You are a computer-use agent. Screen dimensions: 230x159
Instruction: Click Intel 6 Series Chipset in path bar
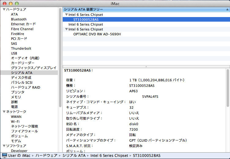109,155
